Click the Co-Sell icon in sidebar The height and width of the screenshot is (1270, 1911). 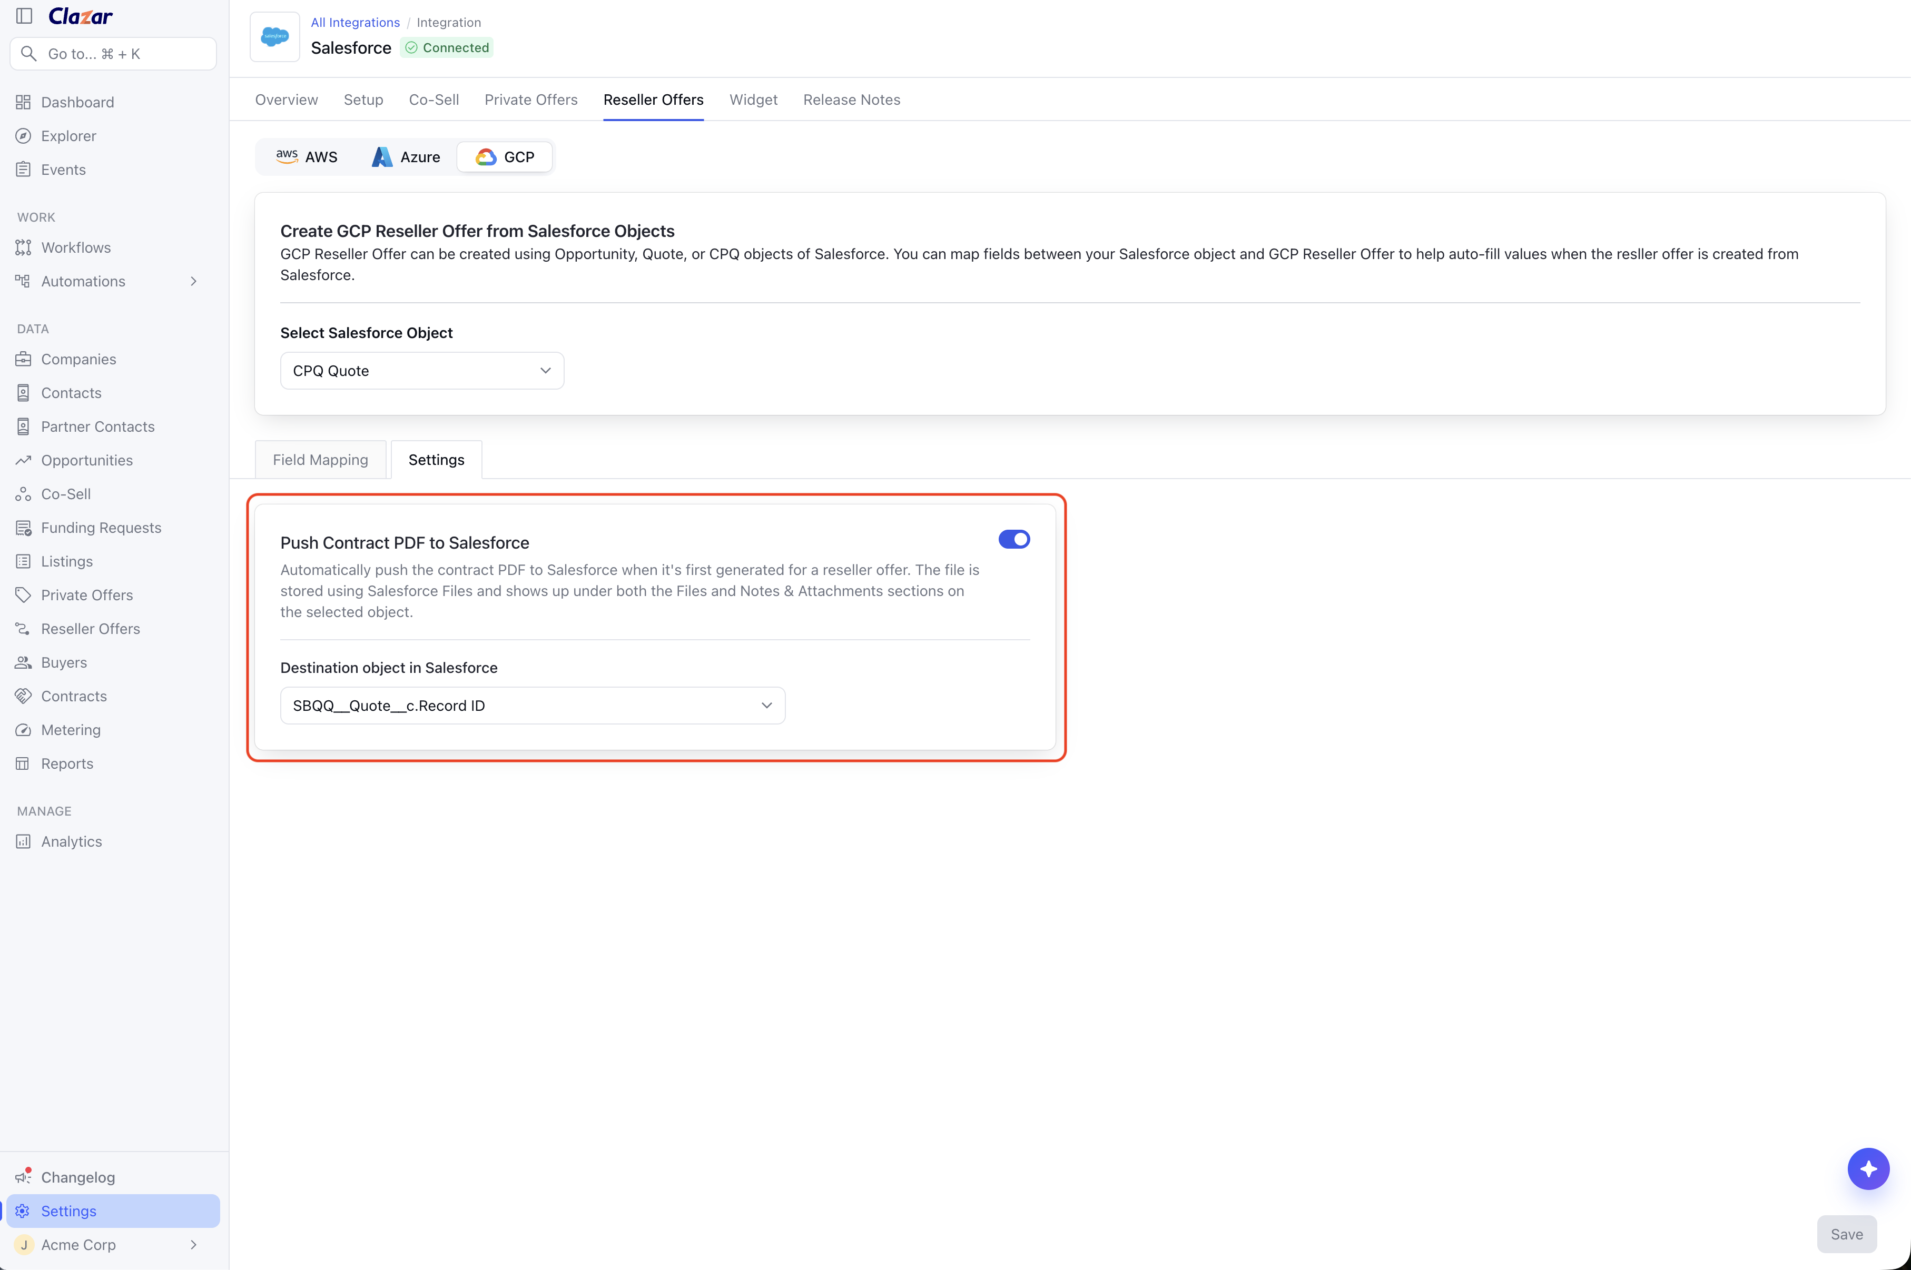[24, 494]
